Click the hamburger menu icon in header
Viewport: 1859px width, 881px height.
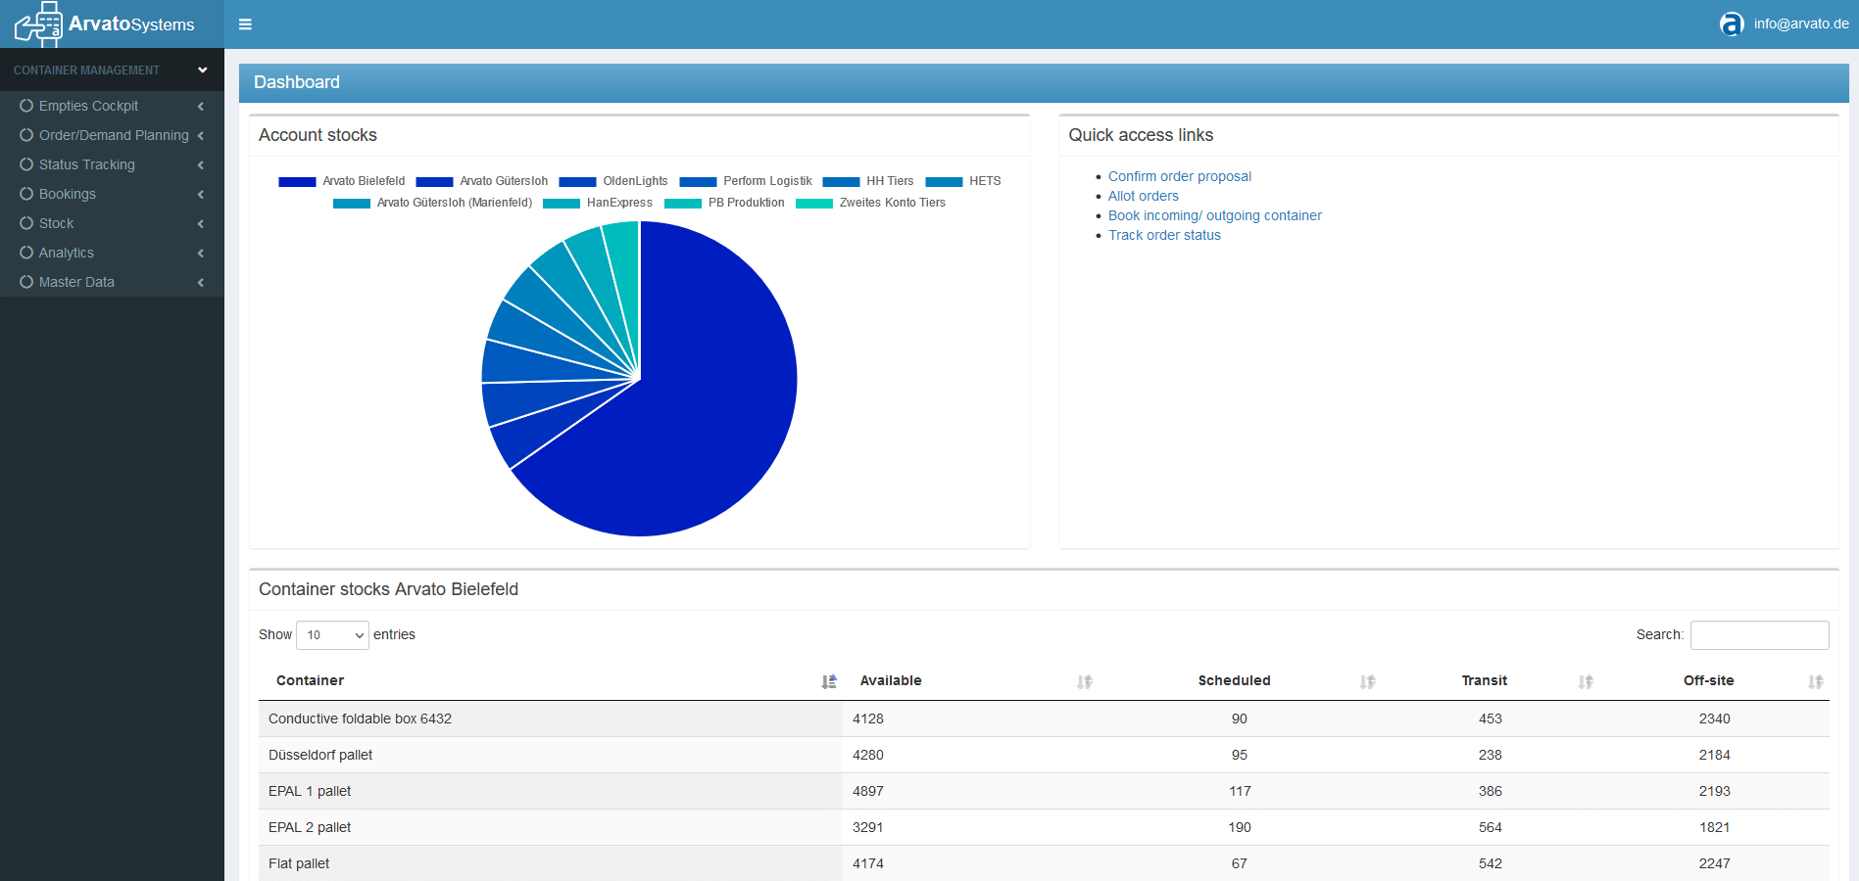[245, 24]
